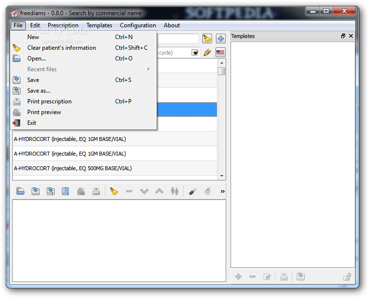
Task: Select Print prescription menu entry
Action: pyautogui.click(x=83, y=101)
